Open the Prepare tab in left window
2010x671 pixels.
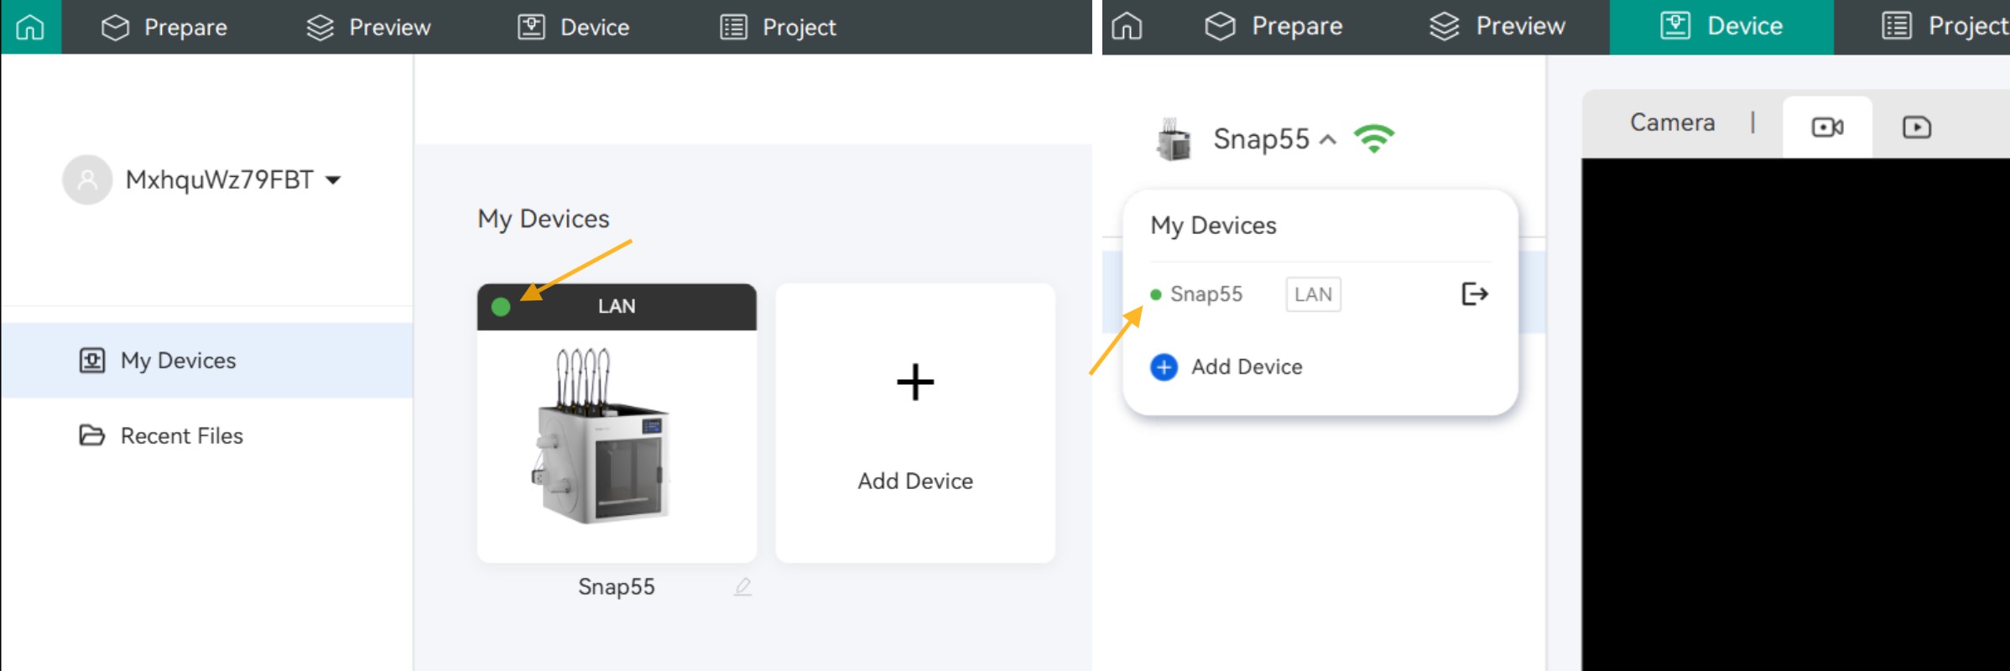(x=164, y=27)
